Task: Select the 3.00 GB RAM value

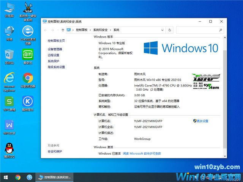Action: pyautogui.click(x=139, y=95)
